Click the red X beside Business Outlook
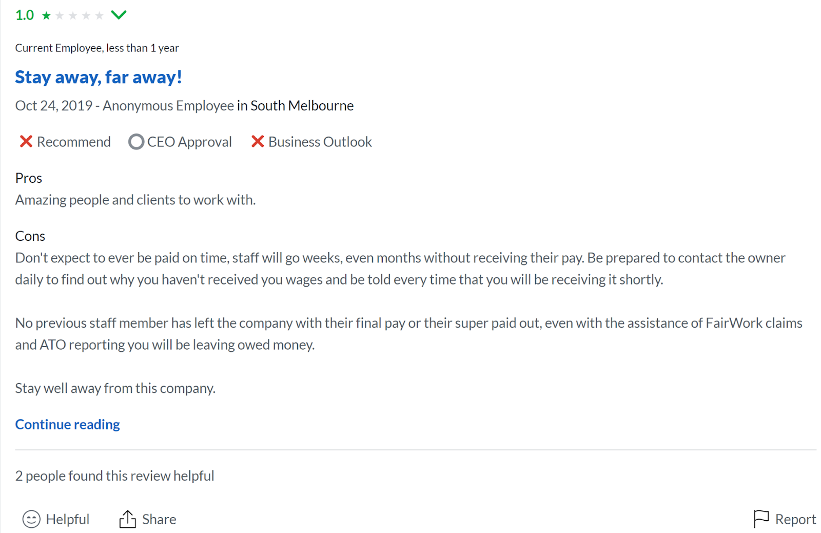Viewport: 821px width, 533px height. tap(258, 141)
